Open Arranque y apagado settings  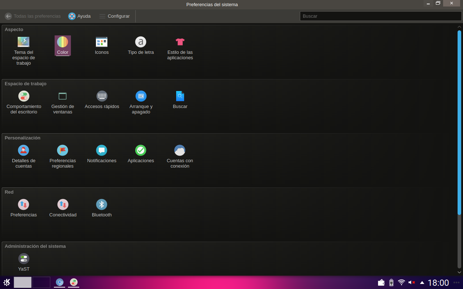coord(141,102)
